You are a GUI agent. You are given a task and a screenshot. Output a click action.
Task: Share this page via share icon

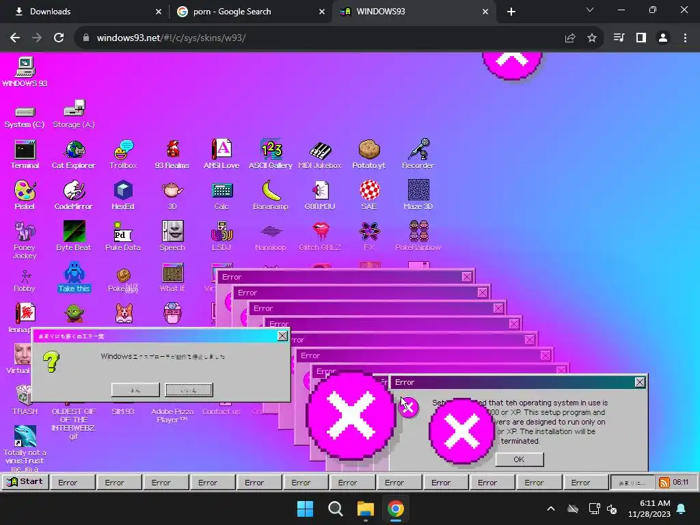coord(570,38)
